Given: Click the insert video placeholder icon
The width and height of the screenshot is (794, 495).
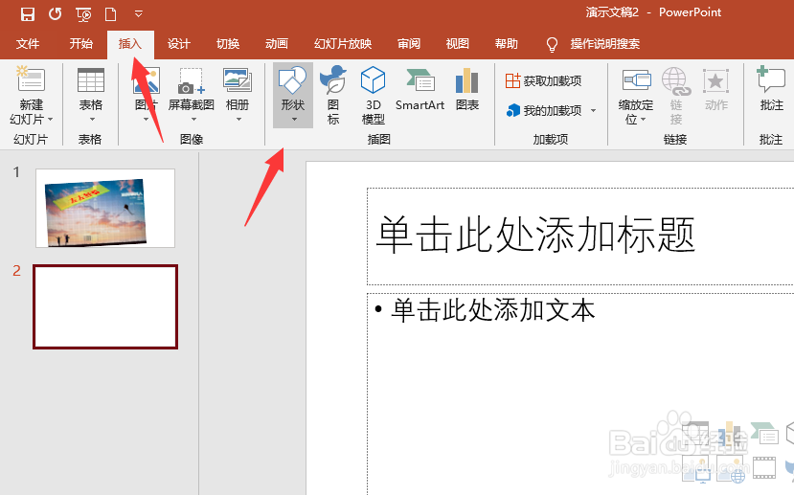Looking at the screenshot, I should tap(764, 466).
